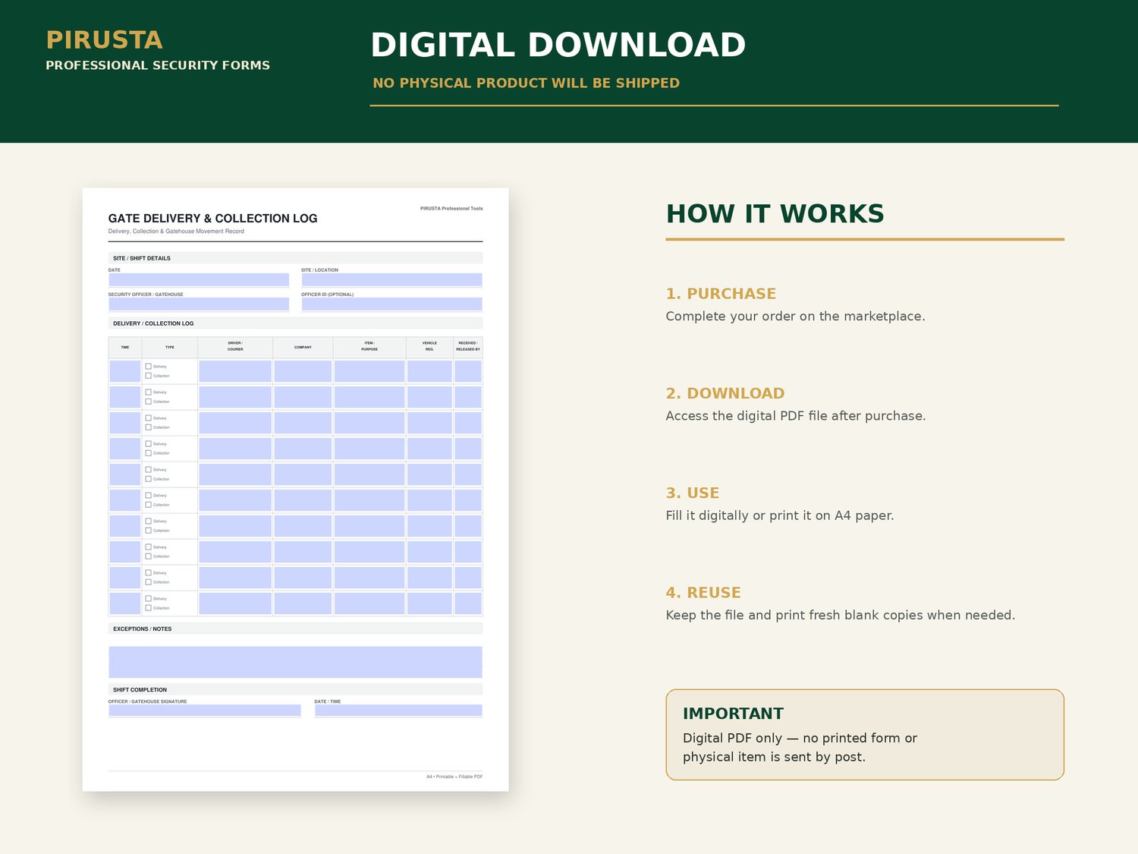Click the VEHICLE REG. column header
This screenshot has height=854, width=1138.
coord(429,346)
